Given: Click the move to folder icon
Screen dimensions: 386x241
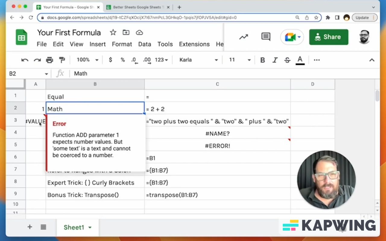Looking at the screenshot, I should [x=126, y=33].
